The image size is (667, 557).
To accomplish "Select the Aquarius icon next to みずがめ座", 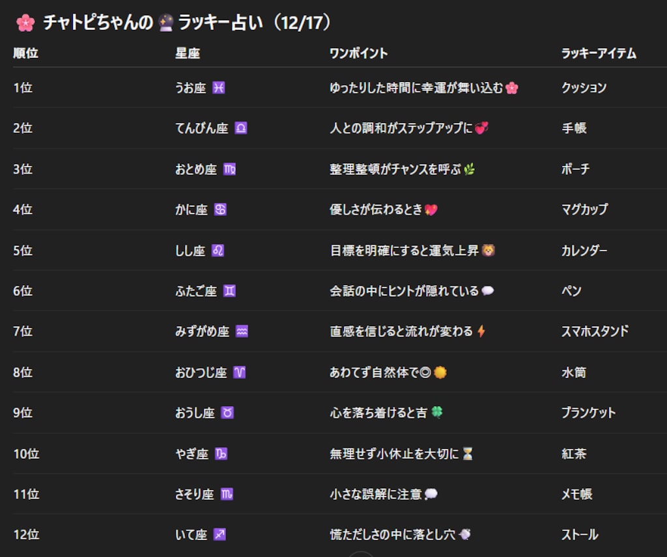I will [241, 331].
